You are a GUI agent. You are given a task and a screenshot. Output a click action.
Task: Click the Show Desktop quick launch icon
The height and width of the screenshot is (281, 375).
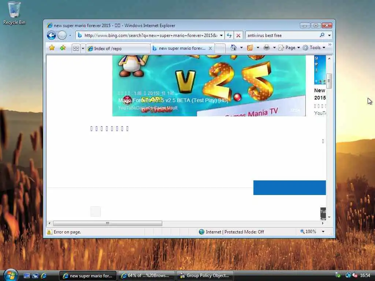[x=27, y=276]
